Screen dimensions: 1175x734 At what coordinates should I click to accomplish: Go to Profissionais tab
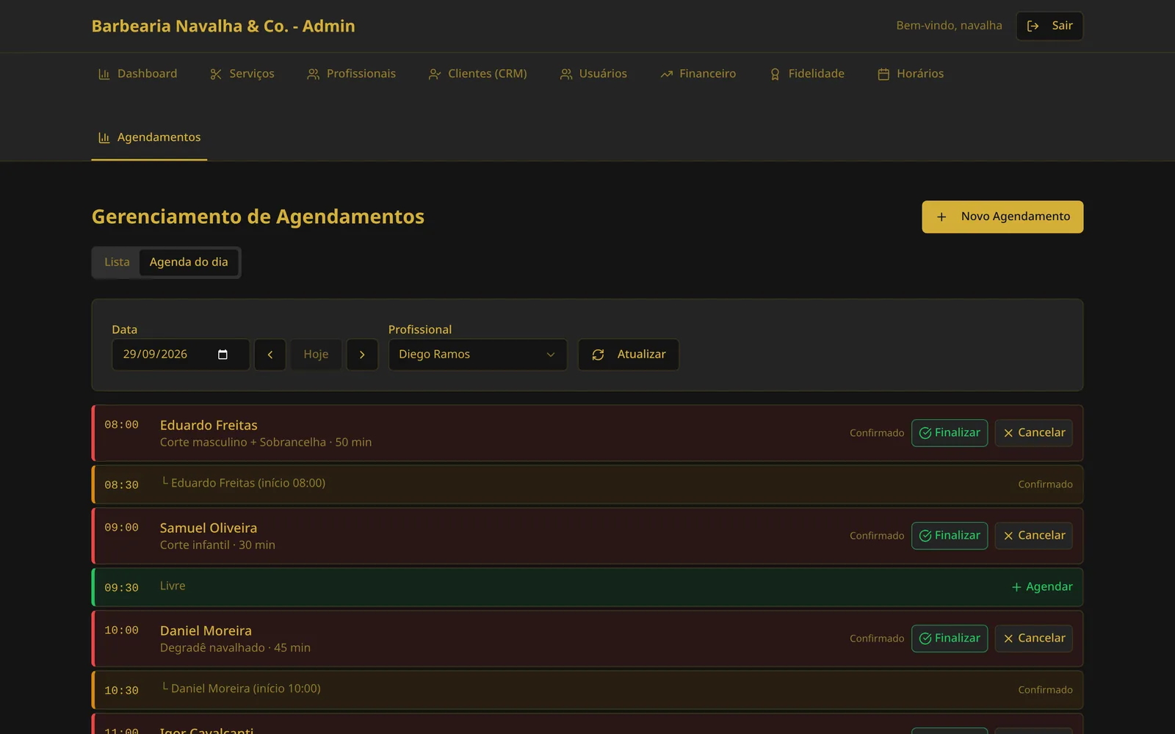[x=351, y=73]
